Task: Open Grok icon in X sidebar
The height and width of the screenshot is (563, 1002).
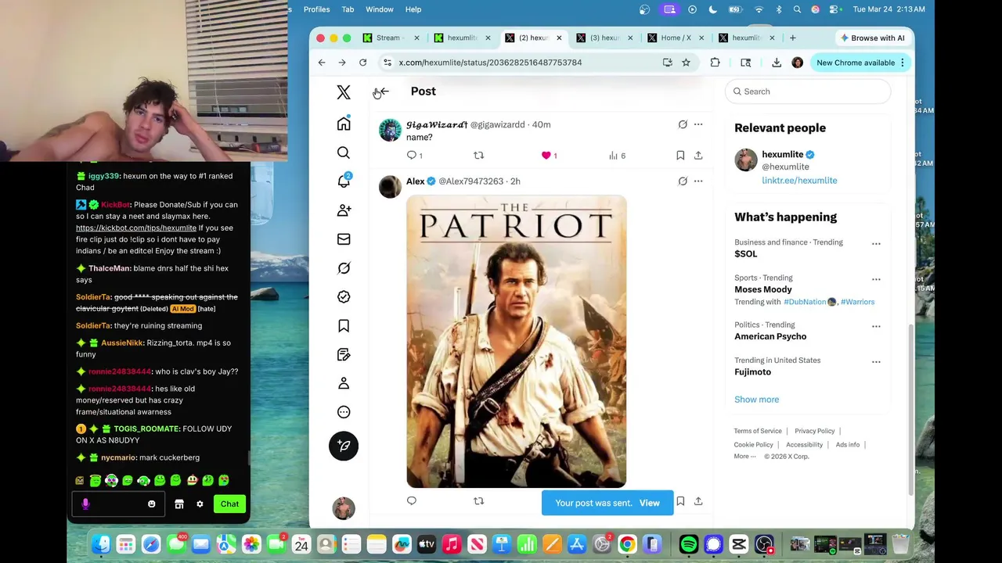Action: 344,268
